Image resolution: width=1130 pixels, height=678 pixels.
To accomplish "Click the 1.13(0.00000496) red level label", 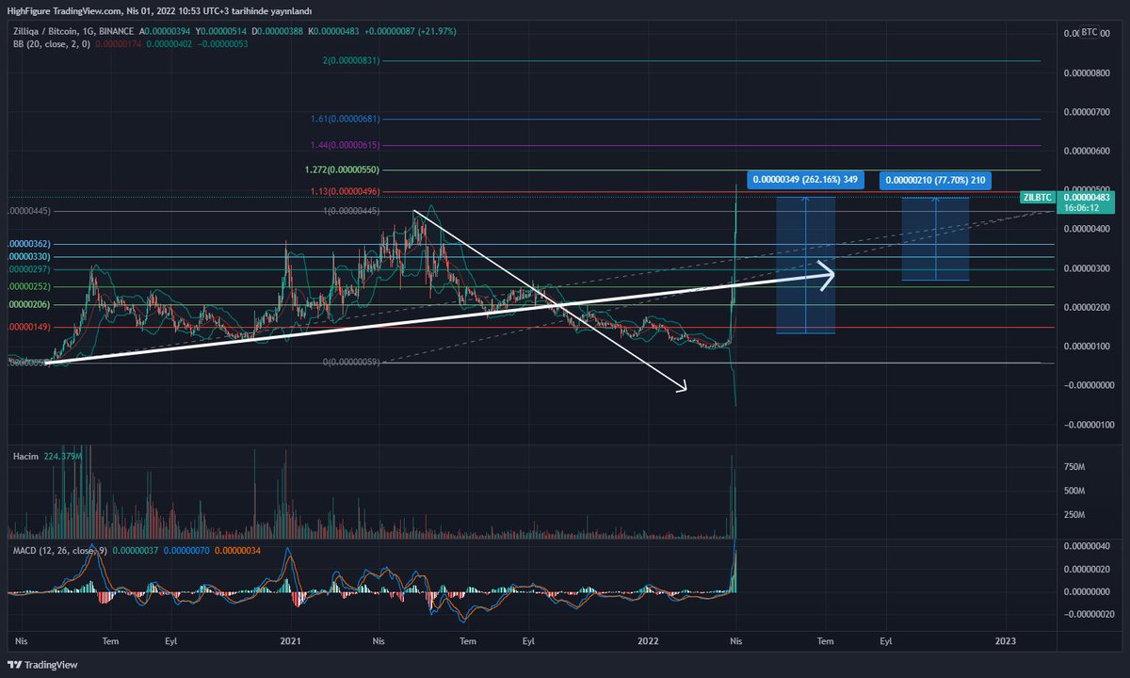I will click(x=346, y=190).
